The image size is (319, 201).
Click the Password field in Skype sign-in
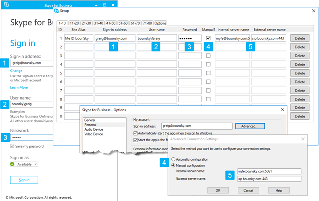[32, 137]
